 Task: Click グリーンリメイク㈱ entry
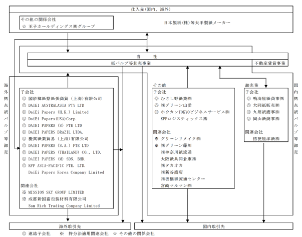coord(181,139)
